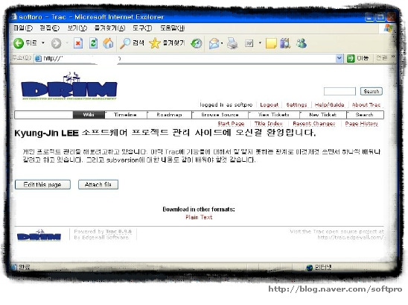The image size is (408, 305).
Task: Open the Recent Changes link
Action: (314, 124)
